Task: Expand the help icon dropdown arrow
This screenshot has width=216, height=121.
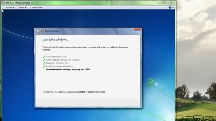Action: tap(173, 7)
